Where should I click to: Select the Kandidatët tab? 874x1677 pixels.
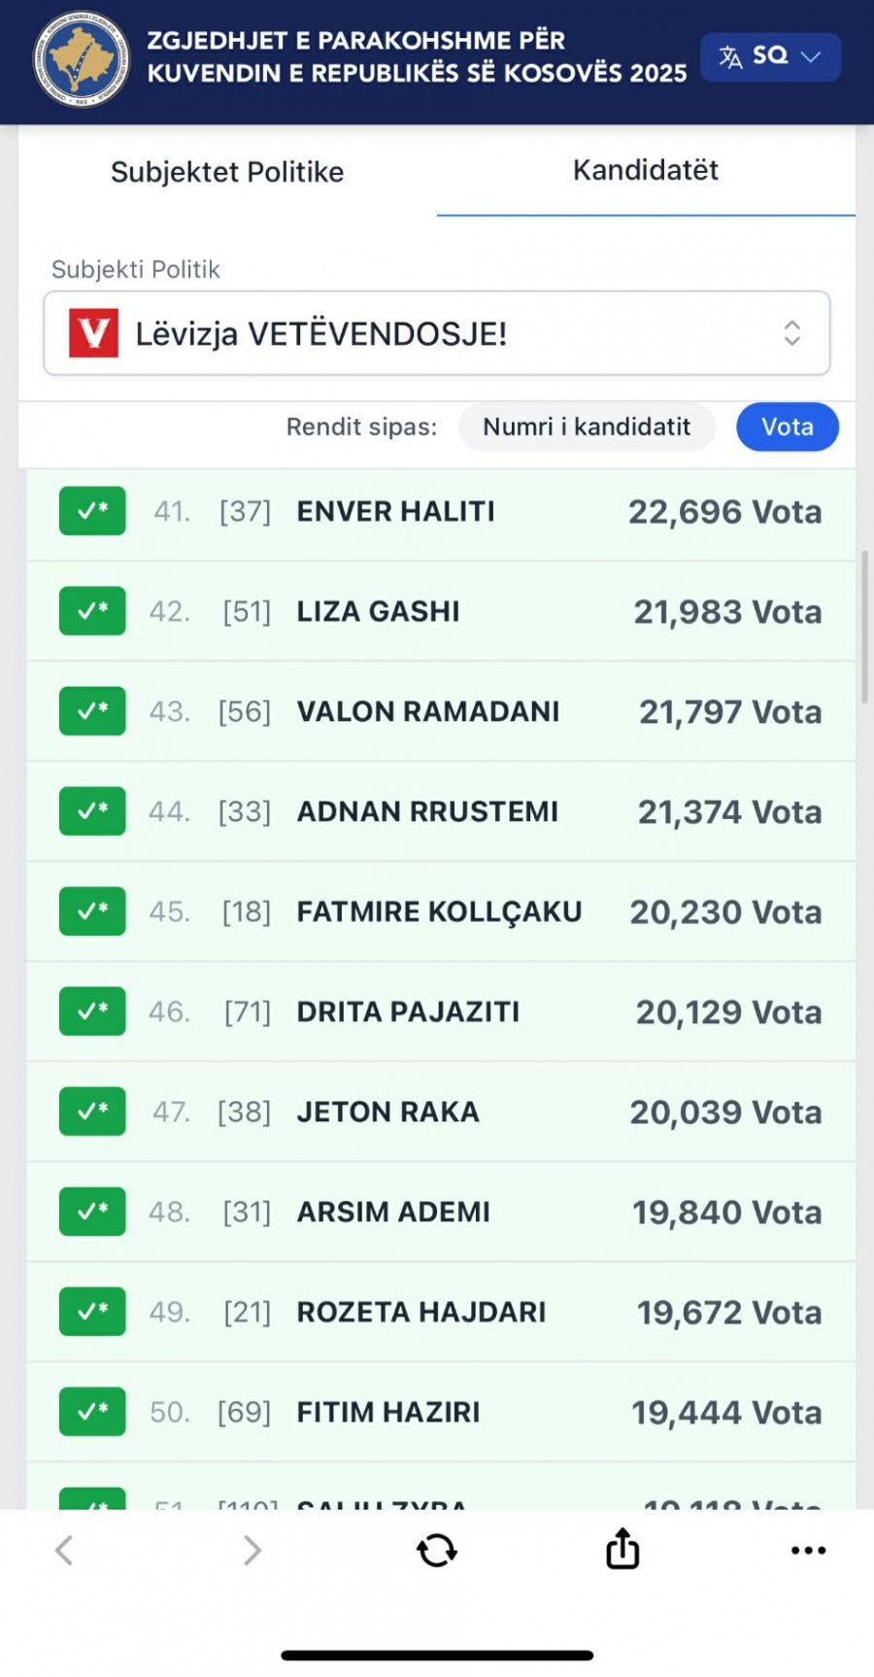(645, 171)
